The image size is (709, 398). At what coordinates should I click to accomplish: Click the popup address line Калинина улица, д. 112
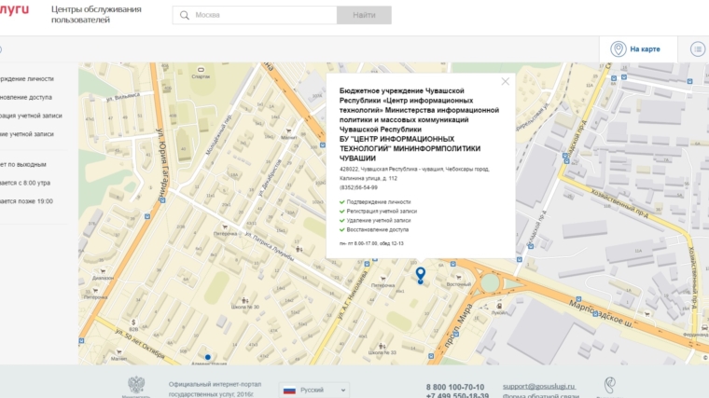point(368,178)
